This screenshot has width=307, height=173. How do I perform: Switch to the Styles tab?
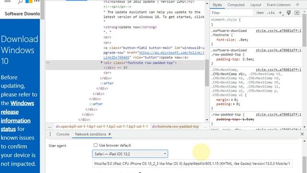[217, 5]
